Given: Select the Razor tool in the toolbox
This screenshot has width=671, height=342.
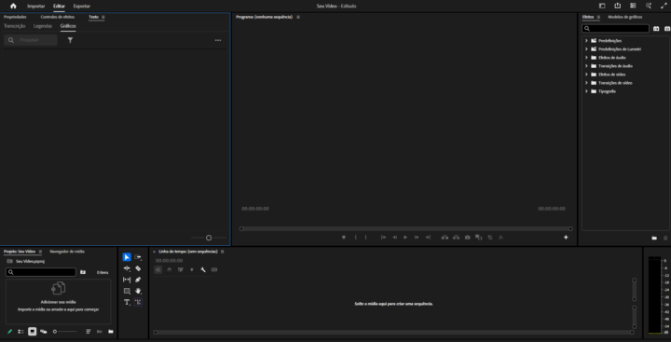Looking at the screenshot, I should point(138,268).
